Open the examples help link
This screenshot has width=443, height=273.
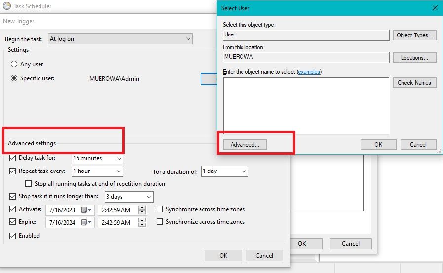[x=309, y=72]
